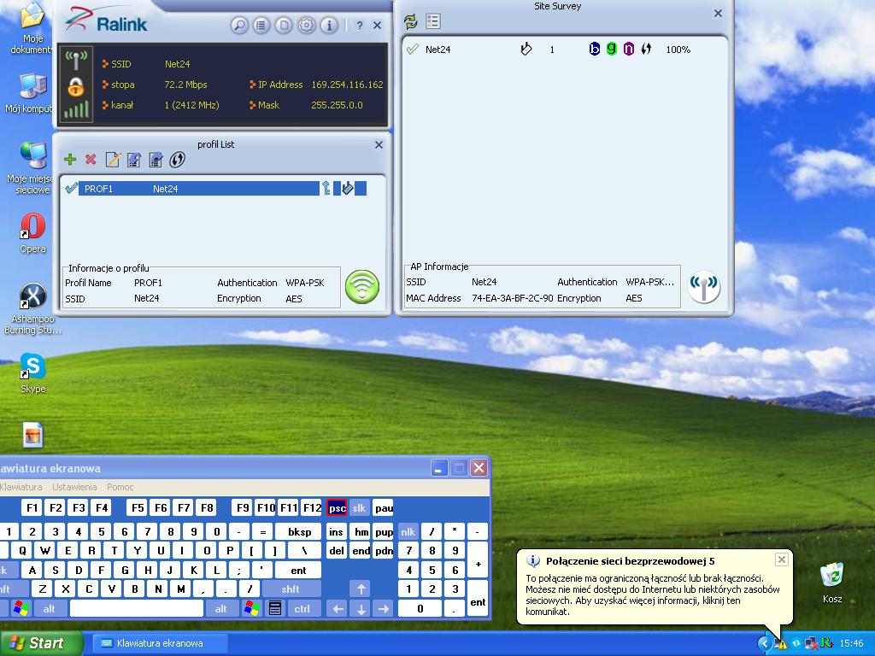Click the right shft key on keyboard

tap(291, 589)
